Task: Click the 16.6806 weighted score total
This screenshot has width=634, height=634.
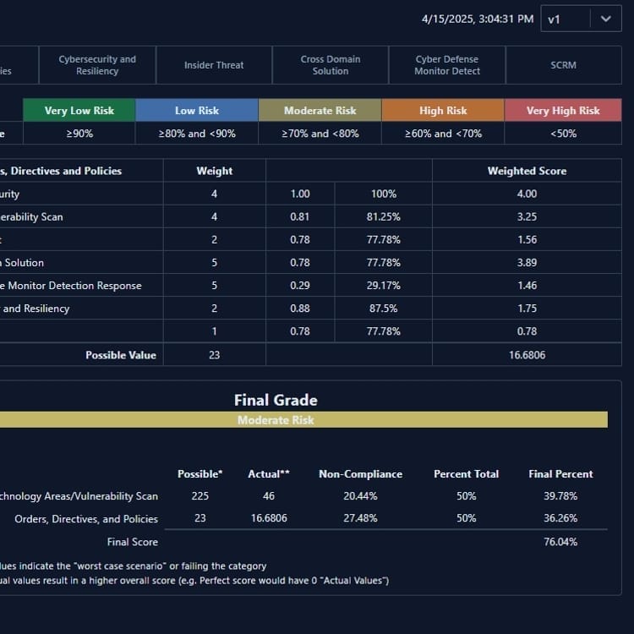Action: click(527, 355)
